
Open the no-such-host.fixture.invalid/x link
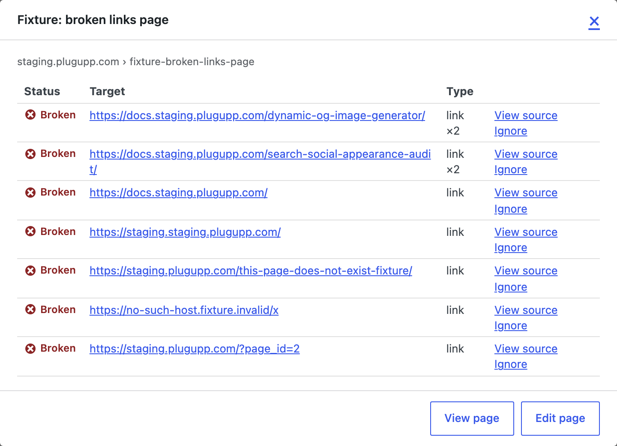(x=184, y=310)
